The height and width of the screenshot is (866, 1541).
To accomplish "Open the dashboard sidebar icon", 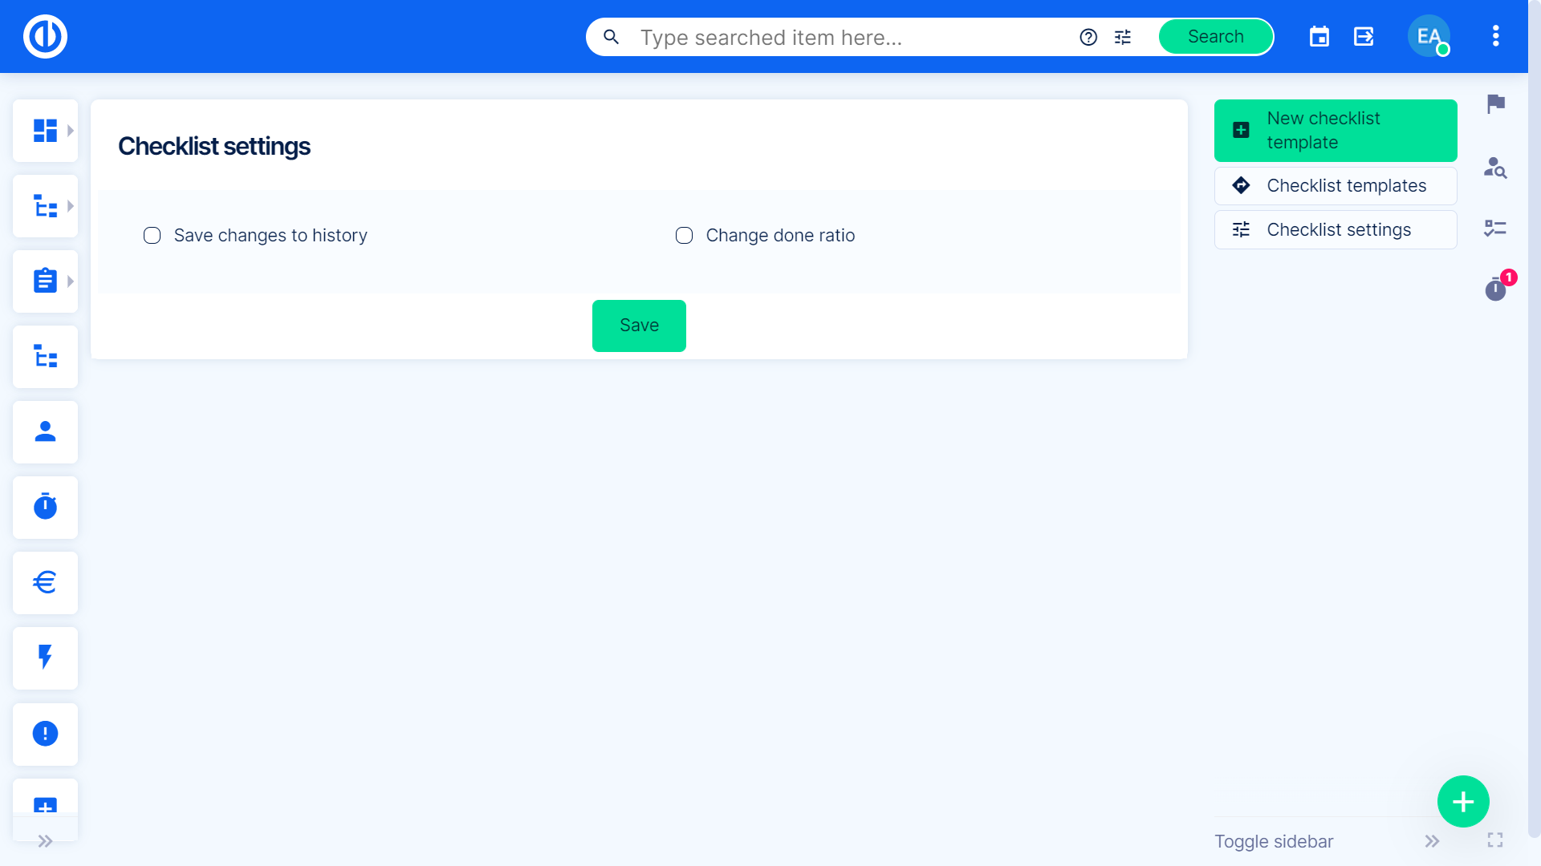I will tap(45, 131).
